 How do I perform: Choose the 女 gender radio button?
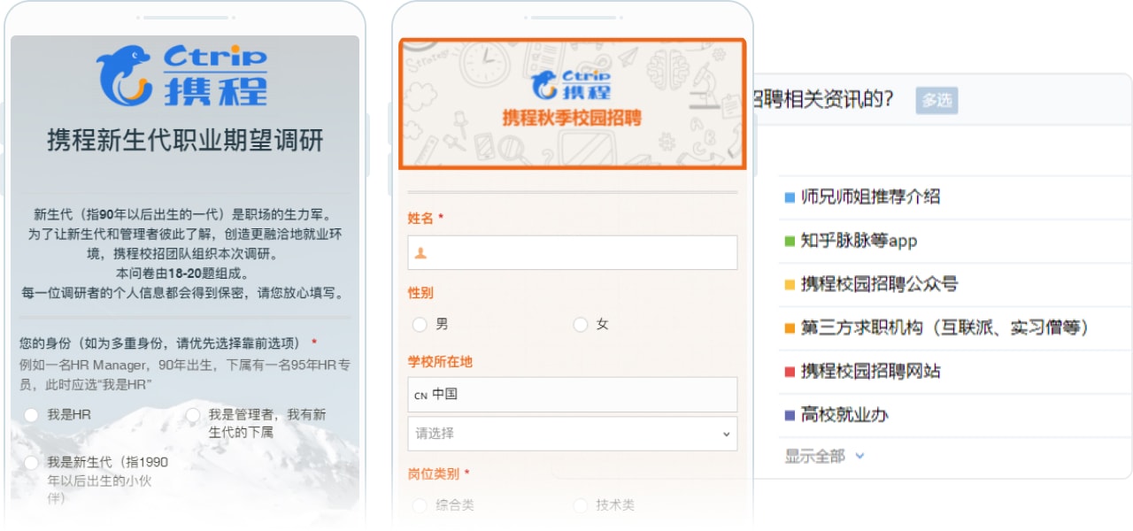coord(581,325)
